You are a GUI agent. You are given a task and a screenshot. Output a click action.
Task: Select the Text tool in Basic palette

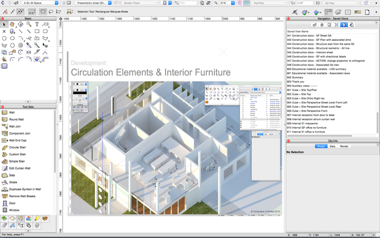pos(37,24)
